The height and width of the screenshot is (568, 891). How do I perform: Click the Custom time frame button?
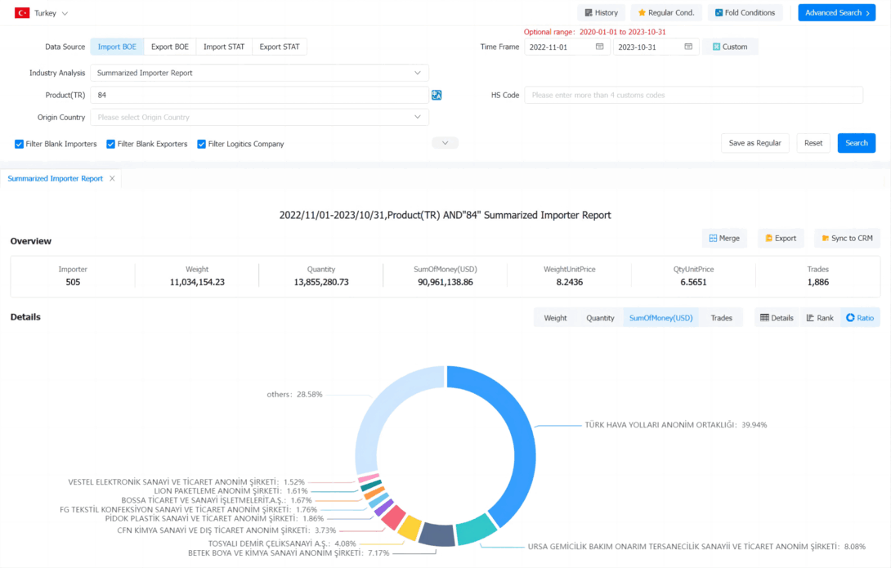(x=730, y=47)
